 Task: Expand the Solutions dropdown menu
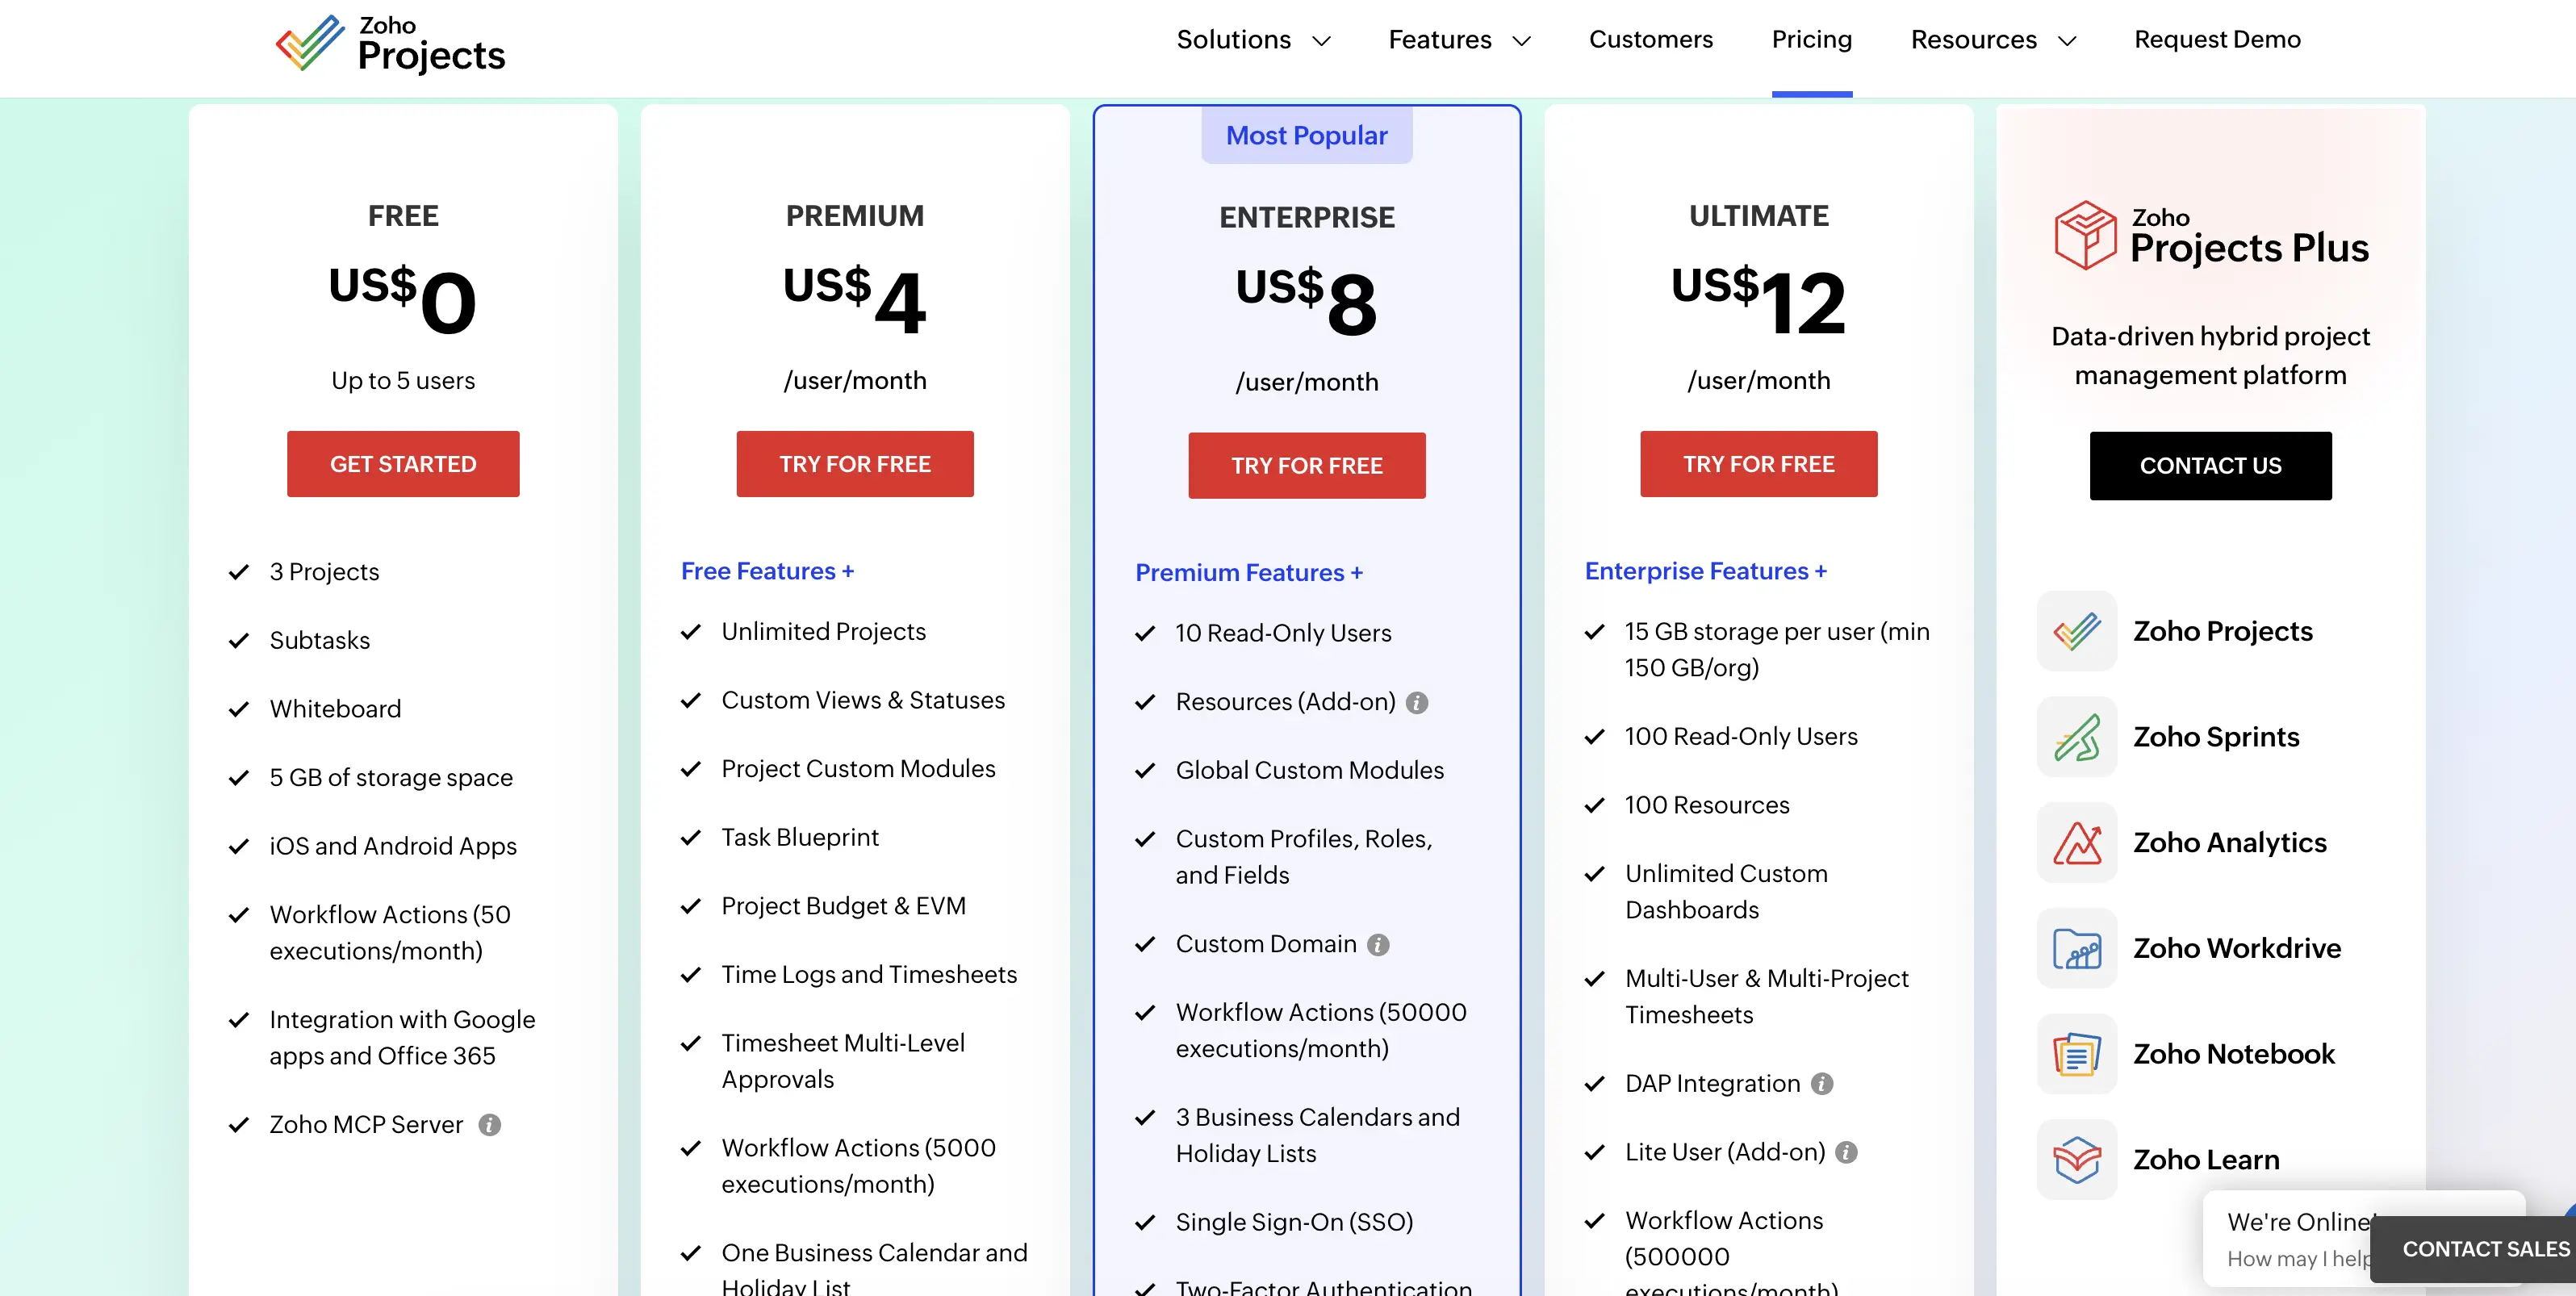(1253, 40)
